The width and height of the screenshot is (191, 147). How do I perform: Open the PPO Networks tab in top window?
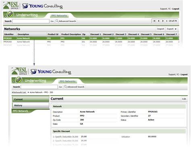pyautogui.click(x=59, y=16)
